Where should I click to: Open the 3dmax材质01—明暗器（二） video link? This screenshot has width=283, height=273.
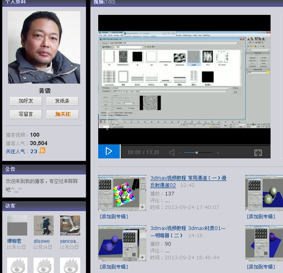188,232
